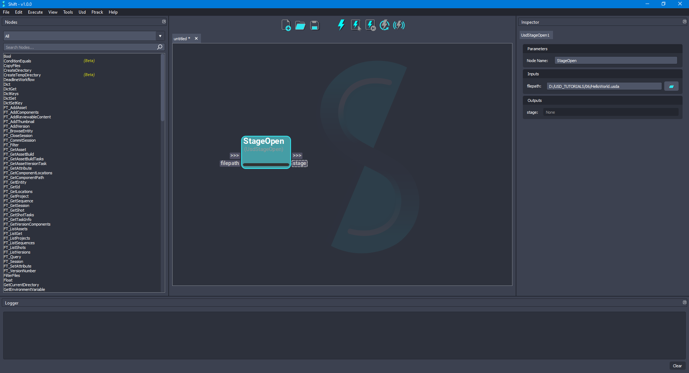This screenshot has height=373, width=689.
Task: Open the node category filter dropdown
Action: pos(159,36)
